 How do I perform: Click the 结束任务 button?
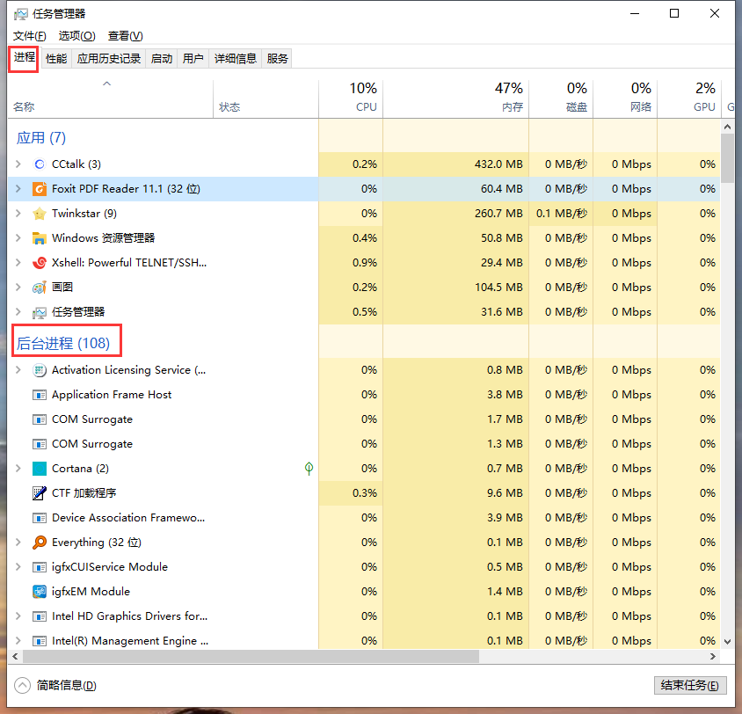point(689,685)
